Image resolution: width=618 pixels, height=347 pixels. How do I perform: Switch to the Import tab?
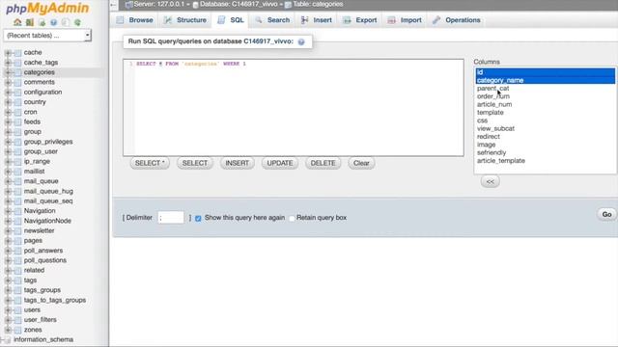point(405,20)
